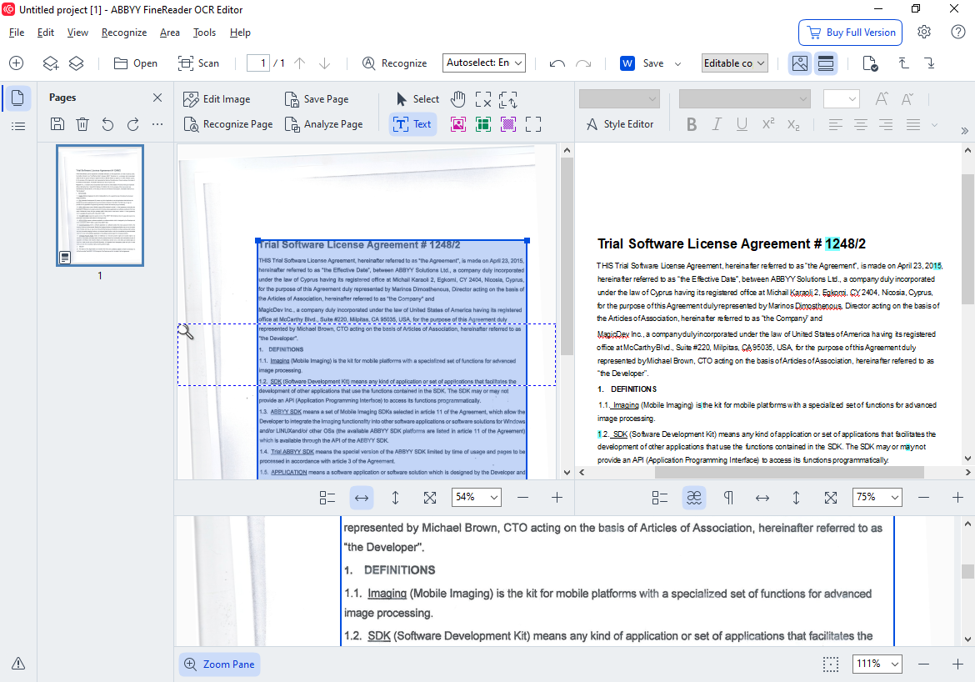Choose the Table area tool
The width and height of the screenshot is (975, 682).
pyautogui.click(x=483, y=124)
